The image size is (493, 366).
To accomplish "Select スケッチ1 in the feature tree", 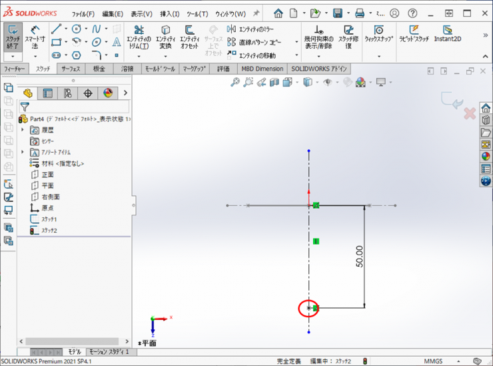I will [x=49, y=219].
